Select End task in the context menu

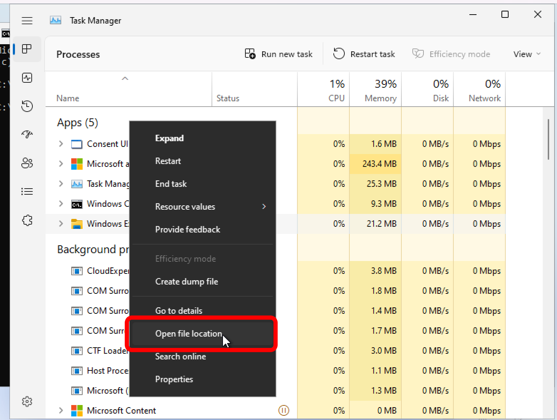click(202, 184)
